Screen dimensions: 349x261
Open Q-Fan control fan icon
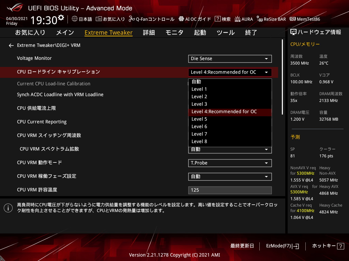point(132,19)
